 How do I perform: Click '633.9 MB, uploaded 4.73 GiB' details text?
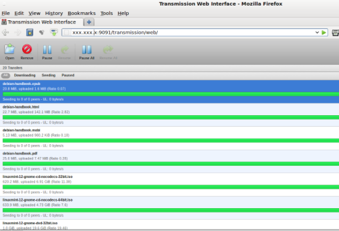pos(35,205)
